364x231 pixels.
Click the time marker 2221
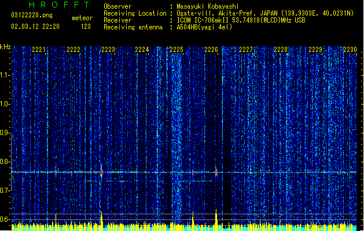(39, 50)
